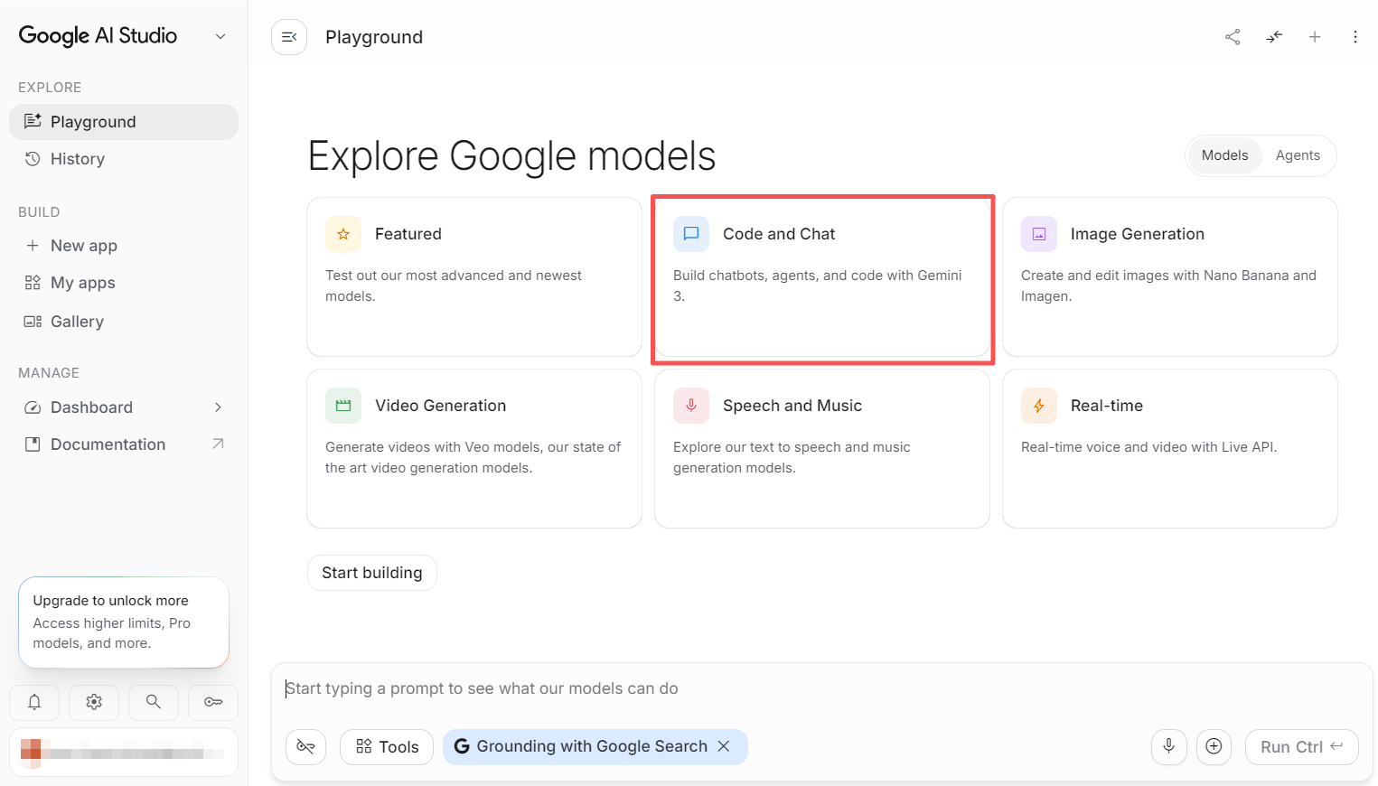The image size is (1378, 786).
Task: Click the star icon on Featured card
Action: (x=343, y=234)
